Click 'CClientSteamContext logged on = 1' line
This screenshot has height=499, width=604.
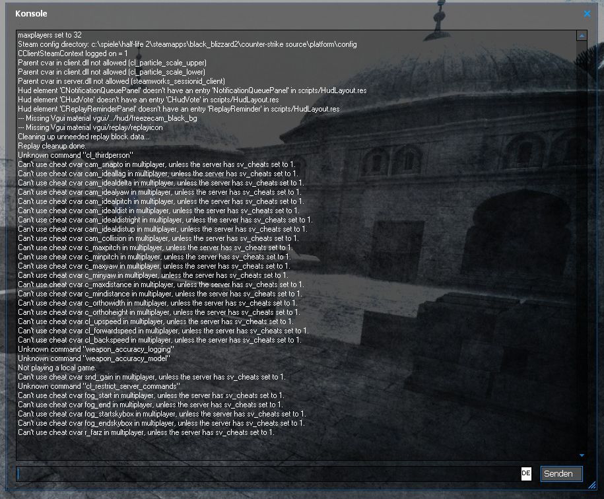tap(73, 53)
